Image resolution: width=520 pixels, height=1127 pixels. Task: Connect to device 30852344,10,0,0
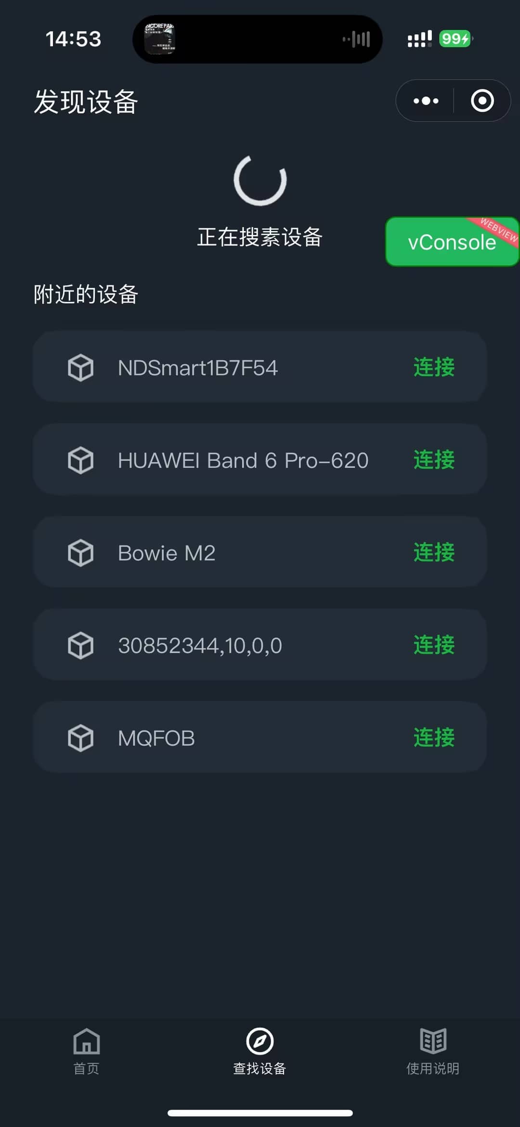tap(434, 645)
